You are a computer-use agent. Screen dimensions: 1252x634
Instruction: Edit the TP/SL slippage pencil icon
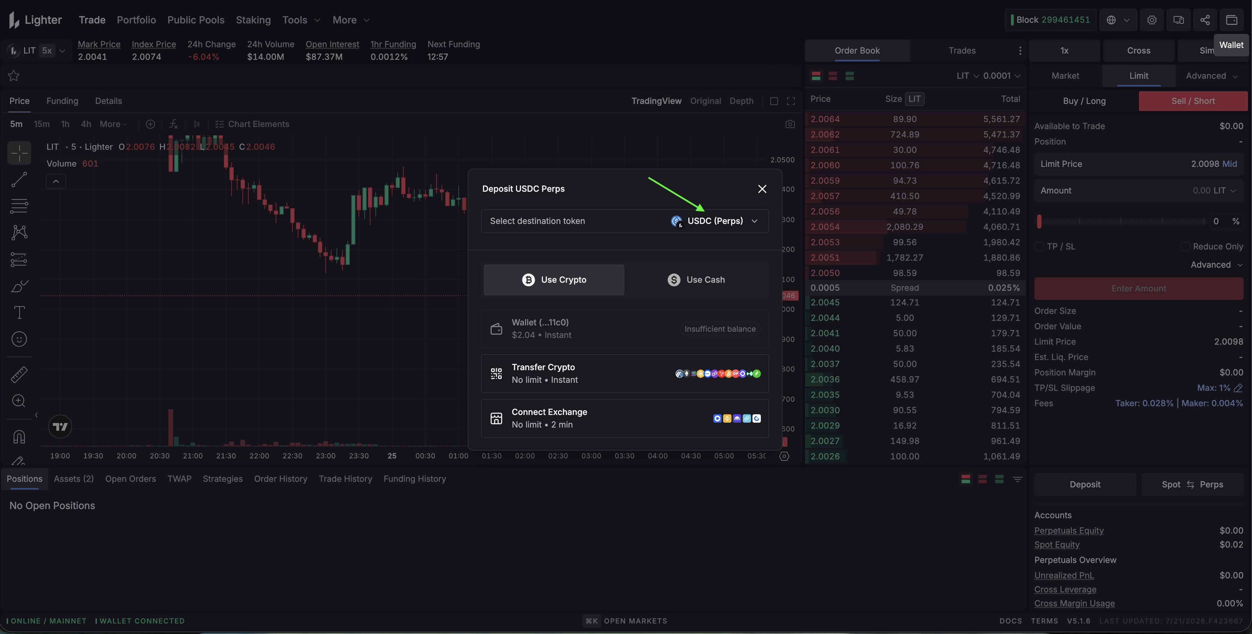point(1238,388)
